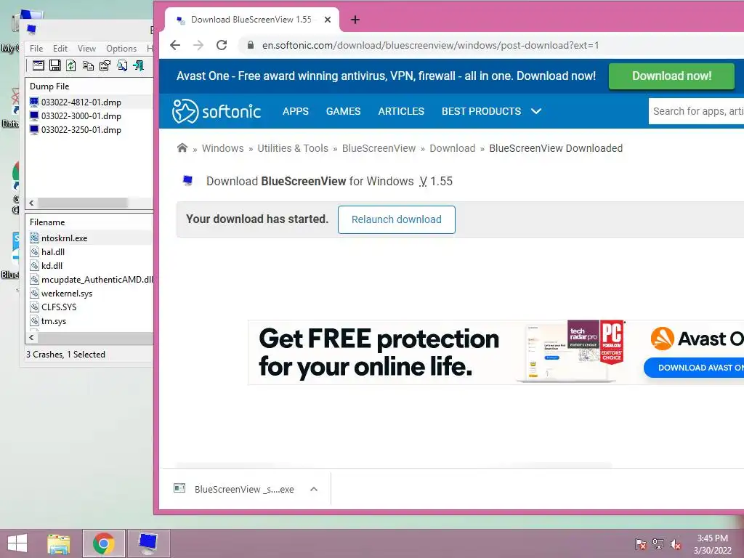Select mcupdate_AuthenticAMD.dll row
Image resolution: width=744 pixels, height=558 pixels.
[x=89, y=280]
